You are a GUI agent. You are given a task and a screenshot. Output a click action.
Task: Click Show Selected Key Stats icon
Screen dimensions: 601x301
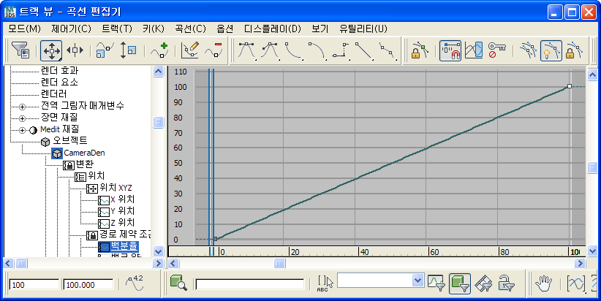pyautogui.click(x=135, y=283)
